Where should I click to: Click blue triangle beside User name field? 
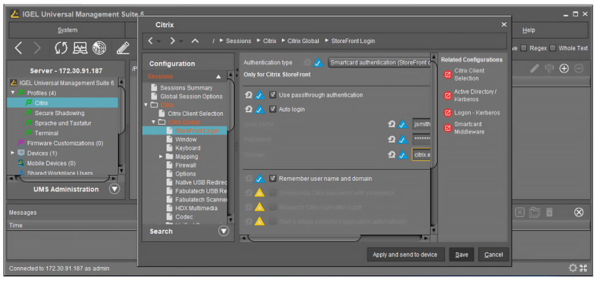(402, 124)
